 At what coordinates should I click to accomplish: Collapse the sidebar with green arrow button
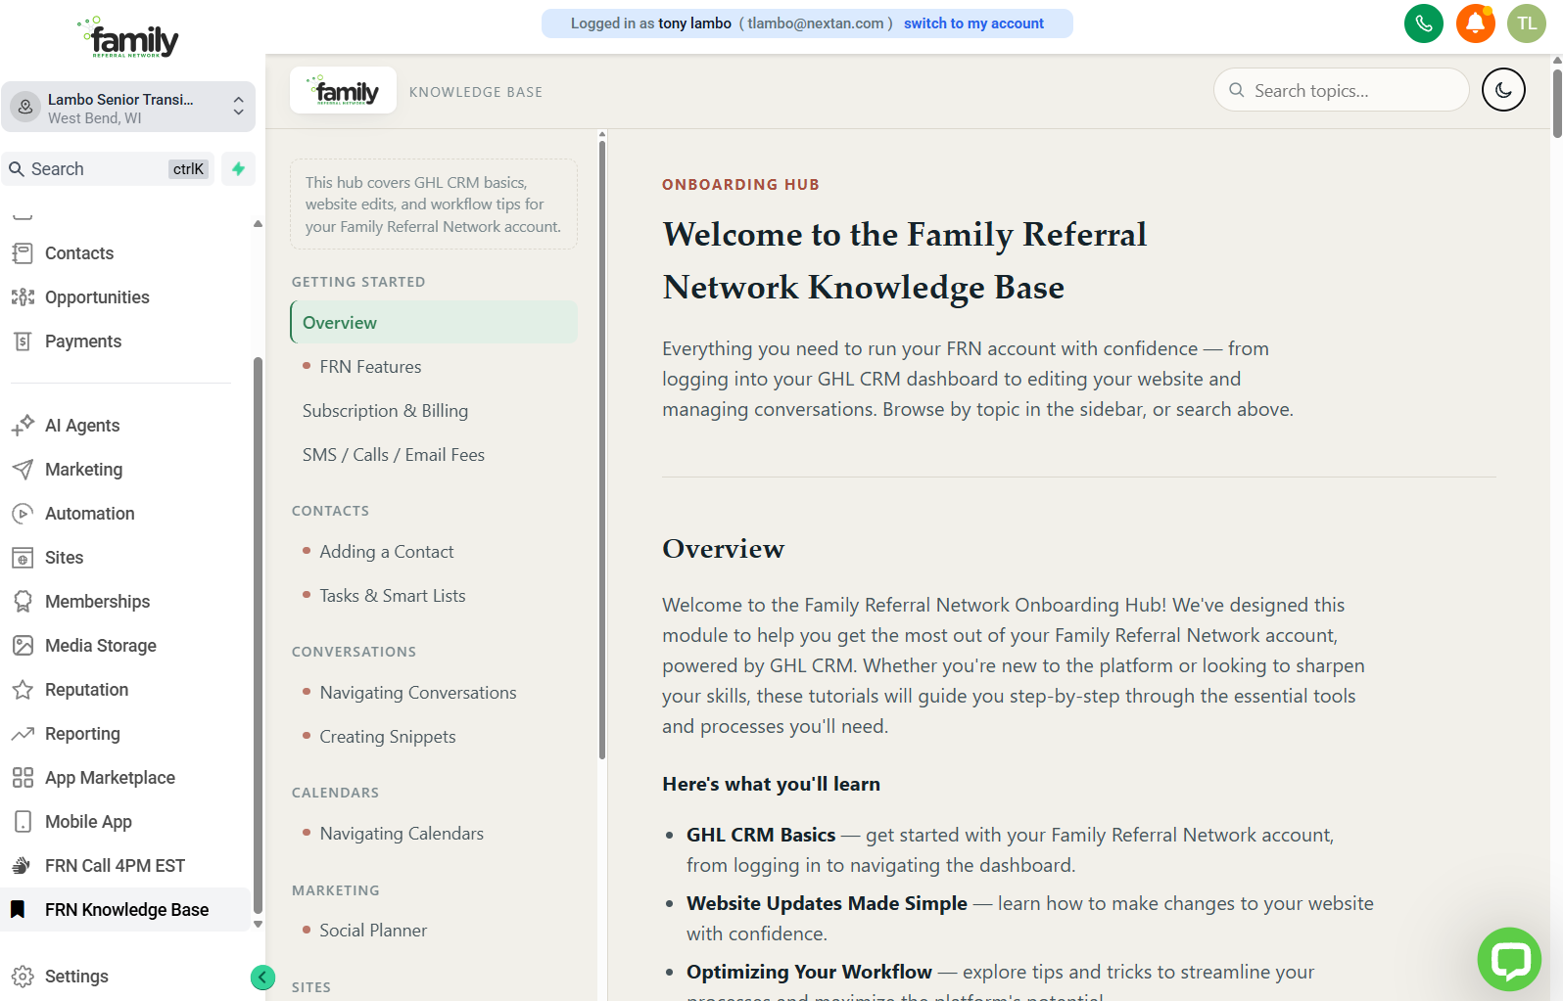pyautogui.click(x=262, y=977)
